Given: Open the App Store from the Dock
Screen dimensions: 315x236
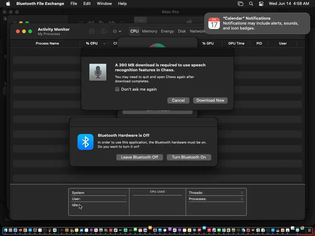Looking at the screenshot, I should 30,230.
